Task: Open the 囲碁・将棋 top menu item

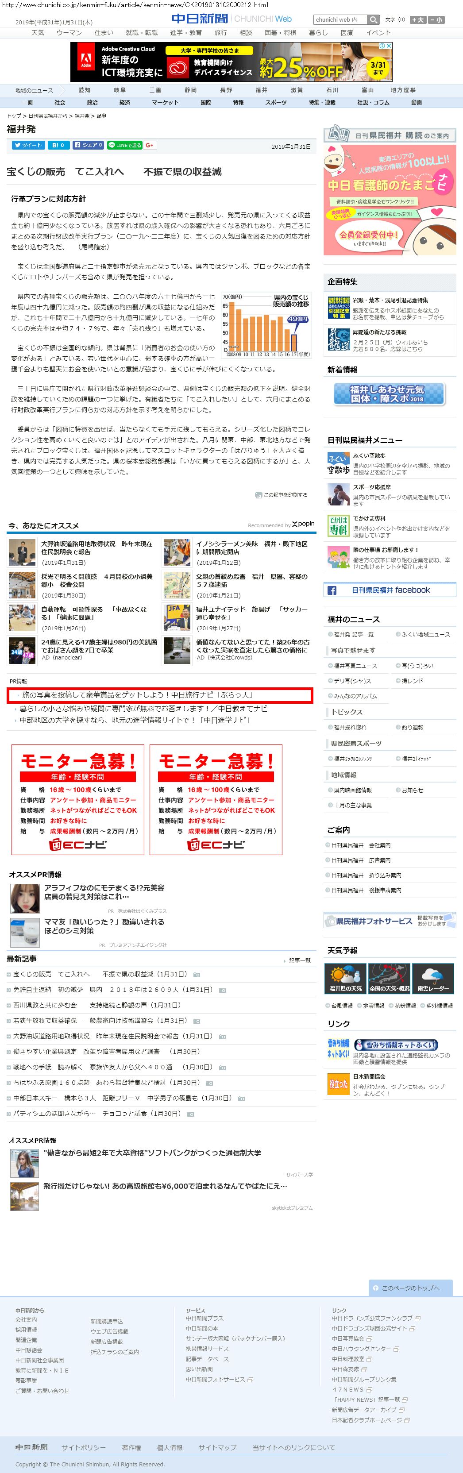Action: coord(280,33)
